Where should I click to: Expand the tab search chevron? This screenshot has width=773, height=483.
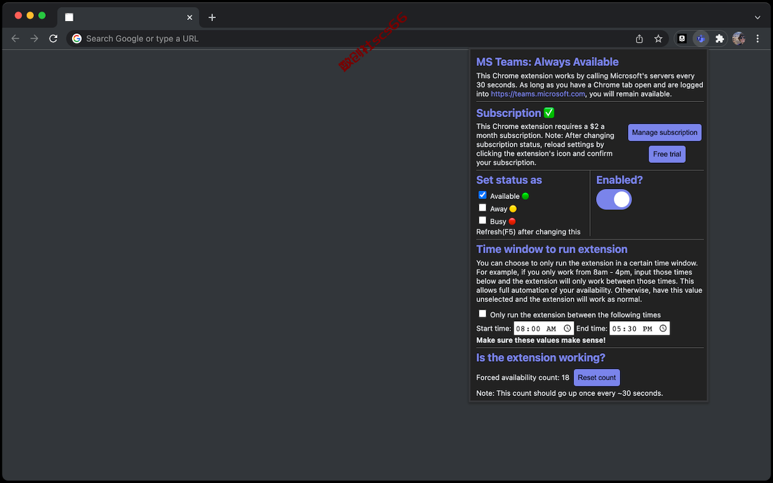tap(758, 18)
